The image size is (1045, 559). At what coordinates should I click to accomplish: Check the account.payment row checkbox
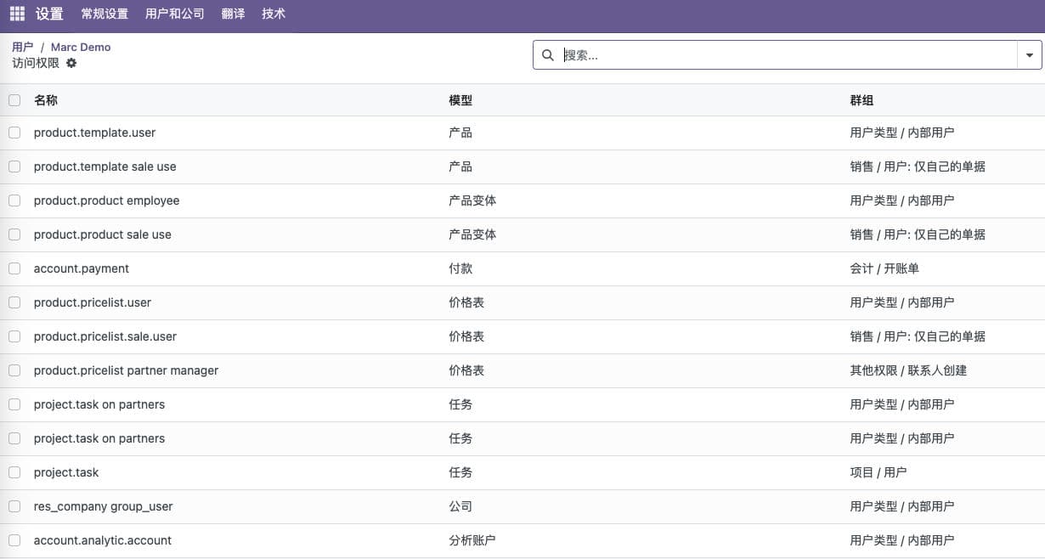click(14, 268)
